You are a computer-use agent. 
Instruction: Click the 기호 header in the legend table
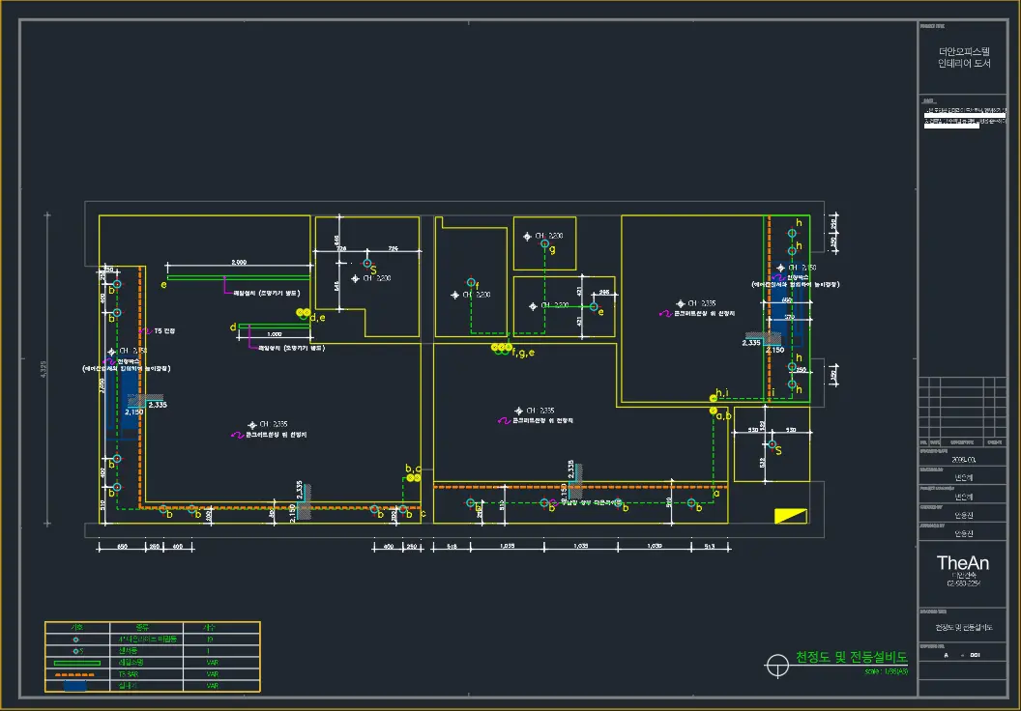point(76,628)
